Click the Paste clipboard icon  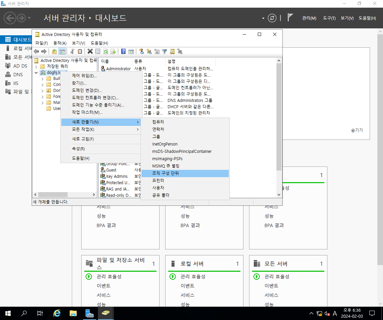click(x=80, y=51)
